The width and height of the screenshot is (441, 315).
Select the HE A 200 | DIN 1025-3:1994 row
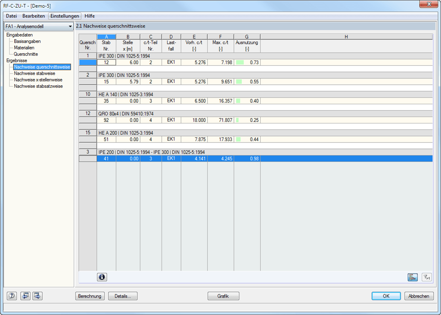click(x=265, y=133)
